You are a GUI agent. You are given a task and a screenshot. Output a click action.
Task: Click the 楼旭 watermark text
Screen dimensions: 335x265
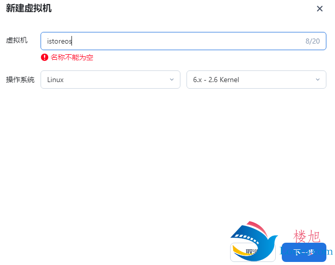pyautogui.click(x=307, y=236)
